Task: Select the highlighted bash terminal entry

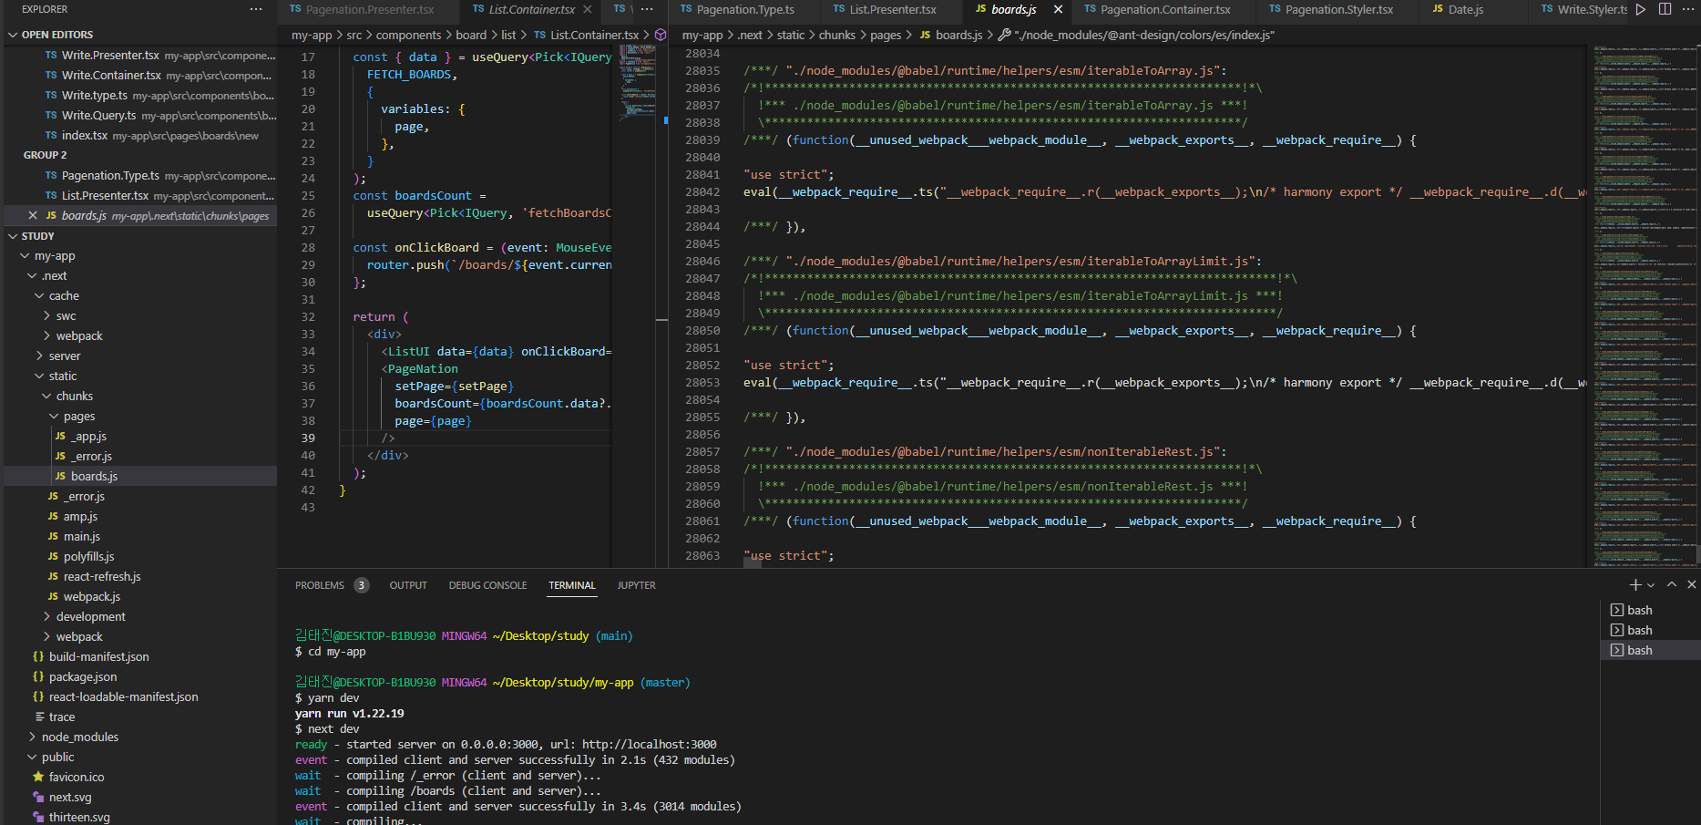Action: pos(1650,650)
